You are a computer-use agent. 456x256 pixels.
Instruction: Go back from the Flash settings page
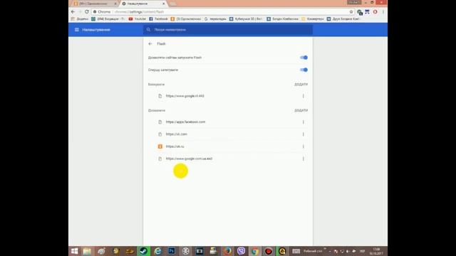[x=150, y=44]
